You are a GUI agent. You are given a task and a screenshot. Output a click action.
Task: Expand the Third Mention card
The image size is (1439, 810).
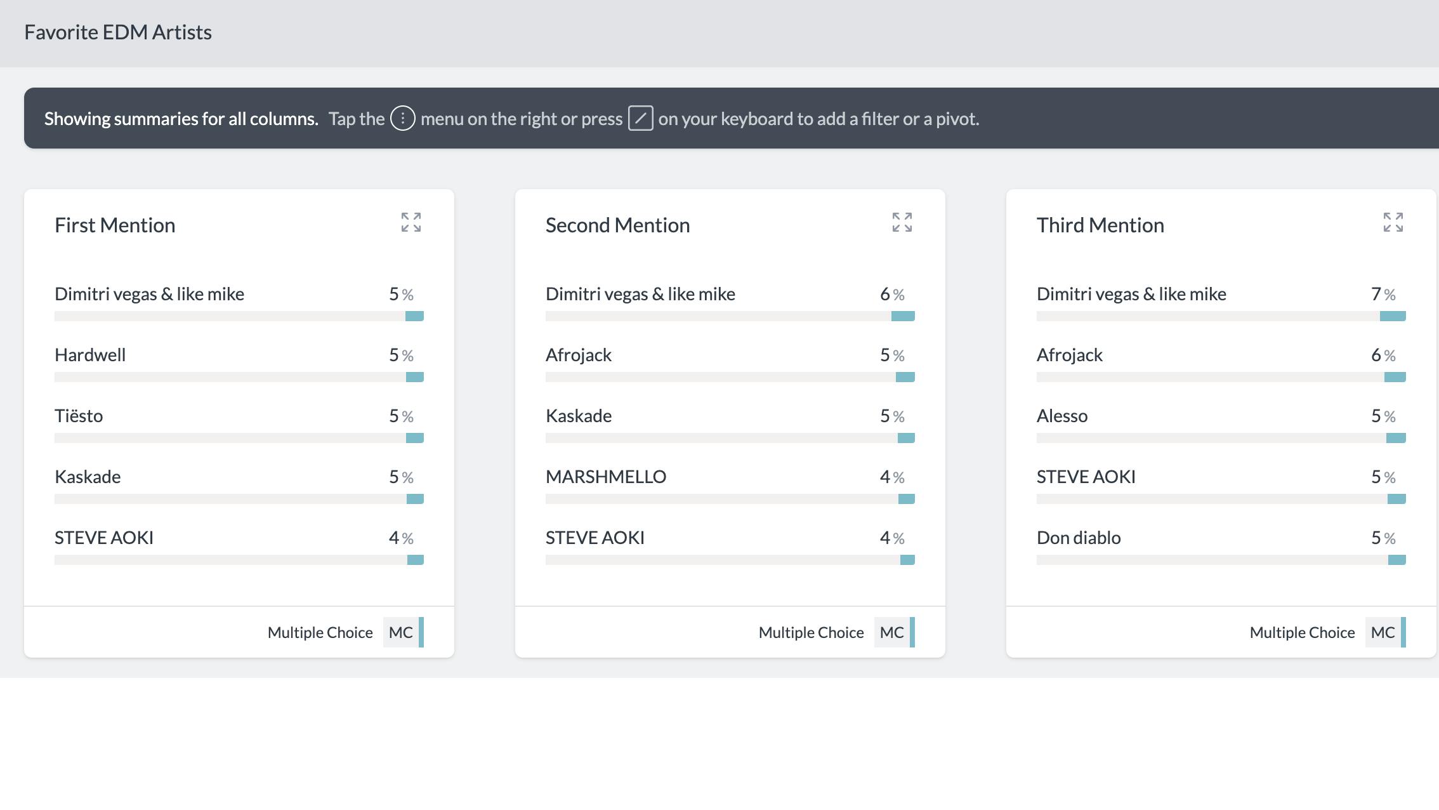click(x=1393, y=222)
